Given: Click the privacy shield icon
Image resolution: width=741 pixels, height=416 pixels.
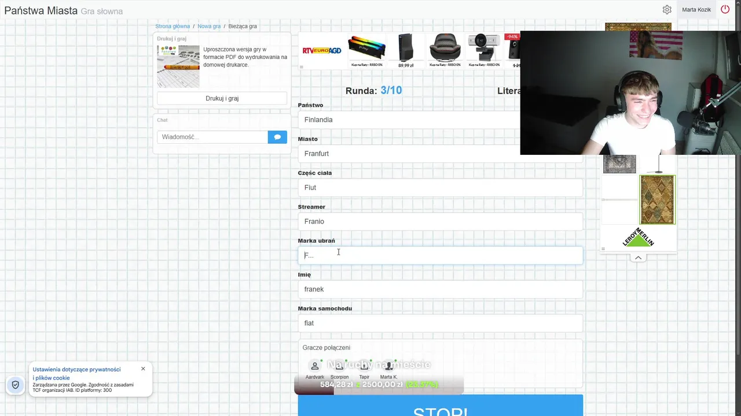Looking at the screenshot, I should click(x=16, y=385).
